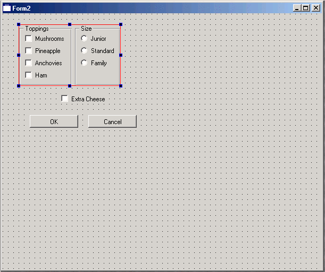Select the Toppings group box label

tap(37, 29)
